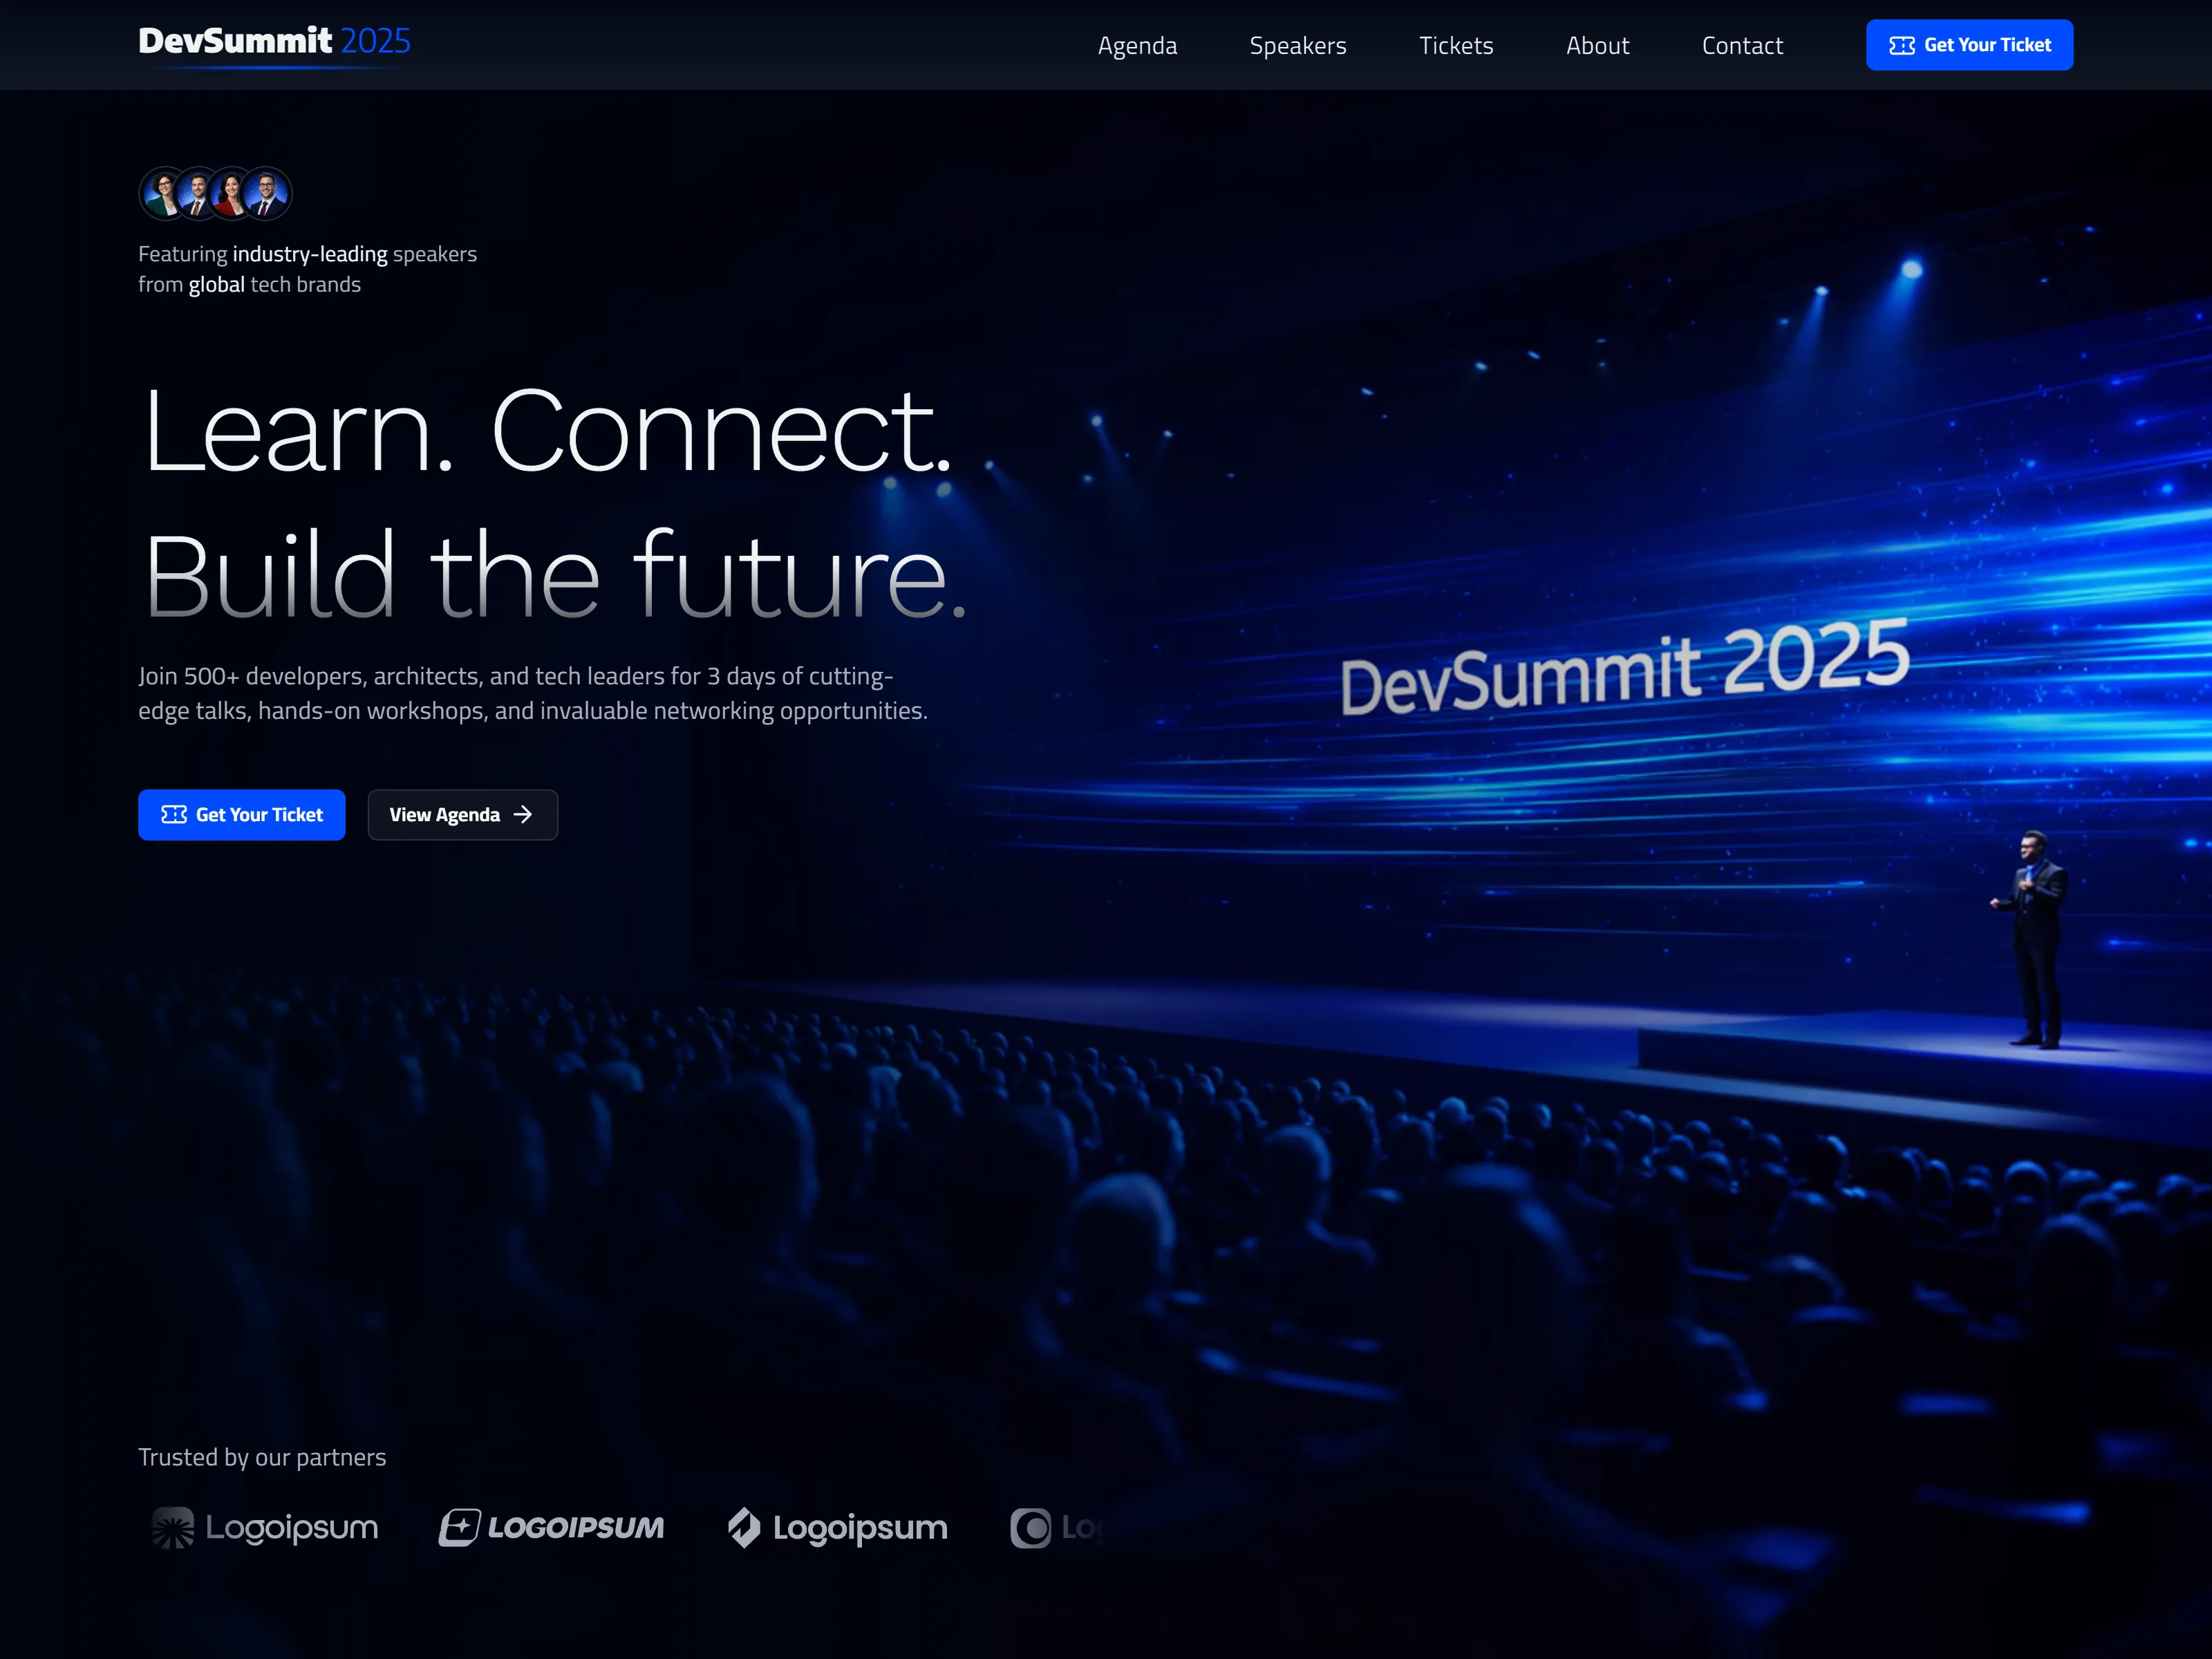Click the ticket icon in header button
2212x1659 pixels.
click(1902, 45)
